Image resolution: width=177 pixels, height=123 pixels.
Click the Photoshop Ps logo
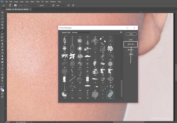2,2
